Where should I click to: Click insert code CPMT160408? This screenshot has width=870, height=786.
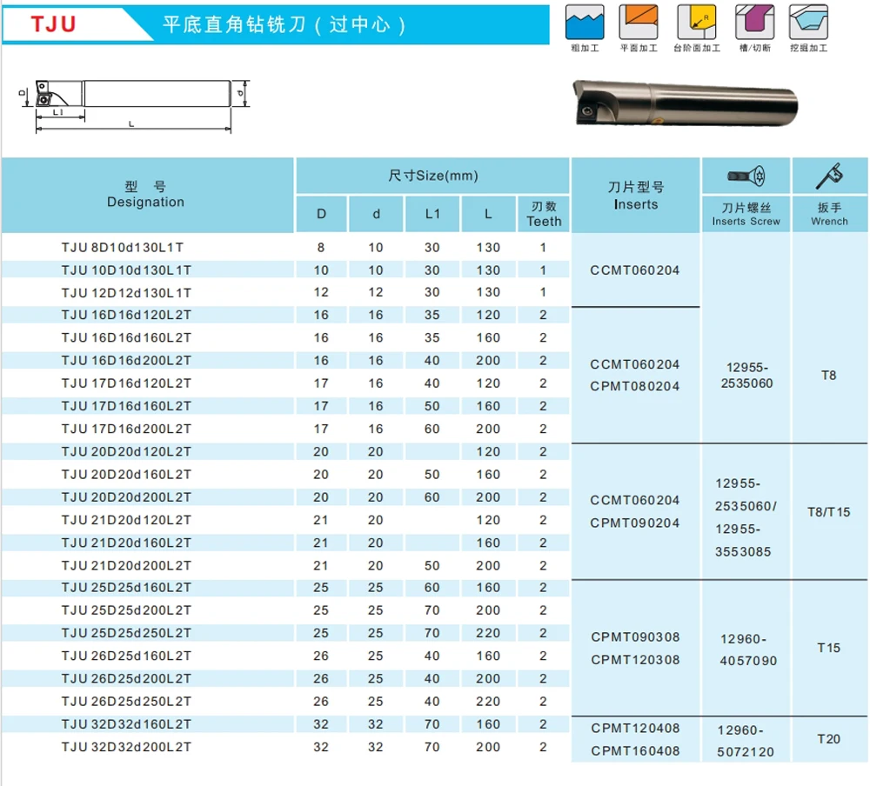635,751
